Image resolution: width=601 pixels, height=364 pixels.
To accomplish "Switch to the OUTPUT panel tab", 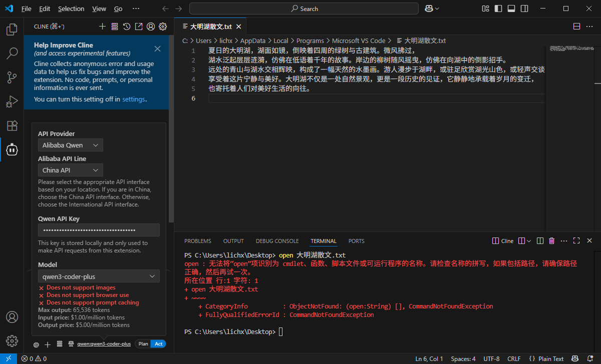I will click(x=233, y=241).
